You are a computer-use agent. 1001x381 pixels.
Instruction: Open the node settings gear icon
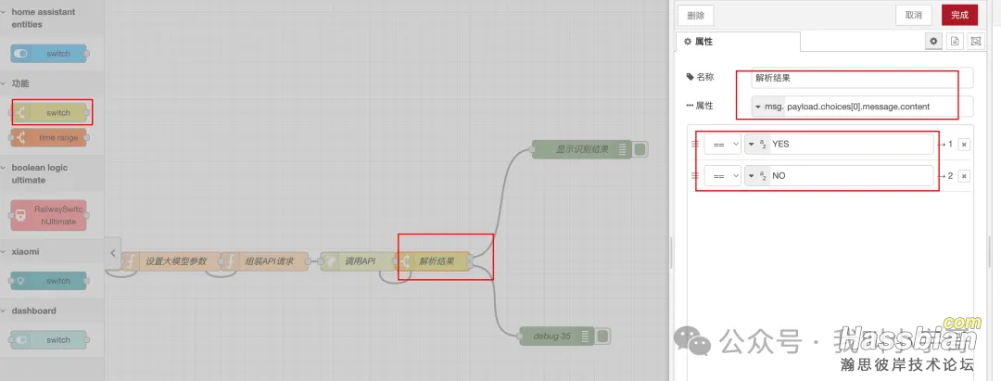coord(934,42)
